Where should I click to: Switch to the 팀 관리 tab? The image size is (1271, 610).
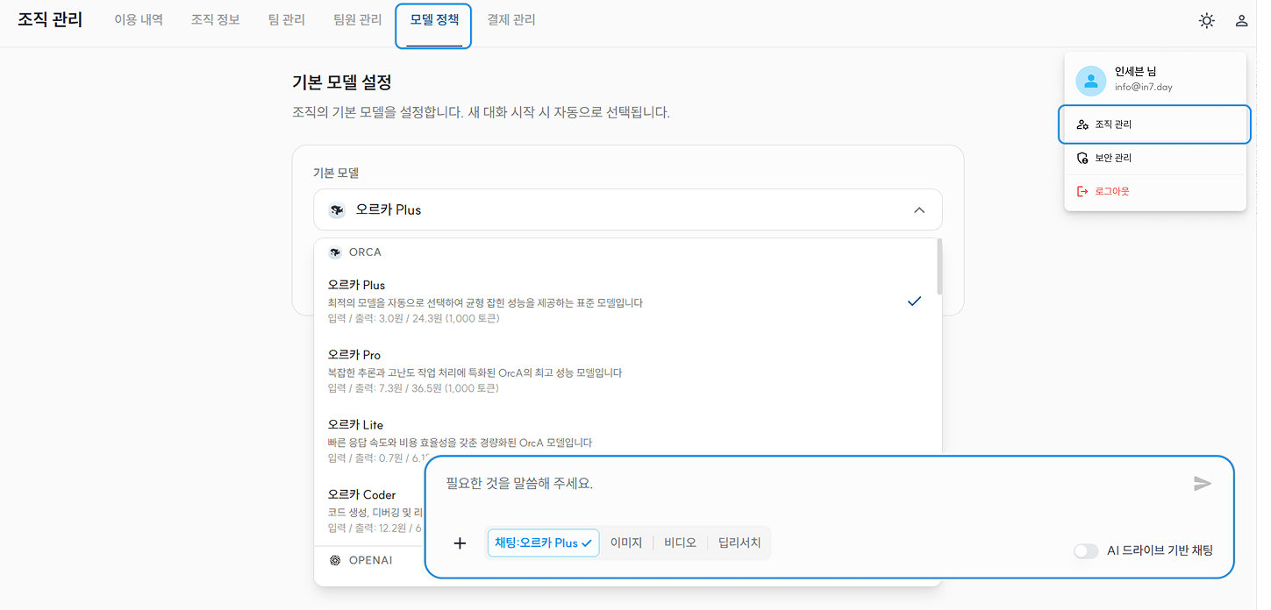(x=287, y=20)
